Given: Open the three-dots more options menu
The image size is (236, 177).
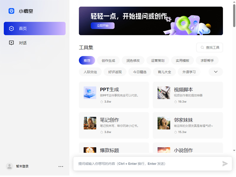Looking at the screenshot, I should pos(61,166).
